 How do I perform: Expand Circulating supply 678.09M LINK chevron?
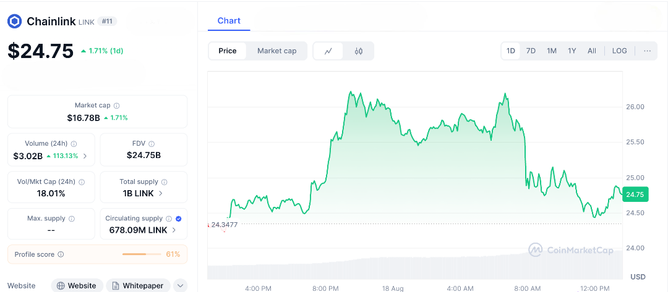click(174, 230)
